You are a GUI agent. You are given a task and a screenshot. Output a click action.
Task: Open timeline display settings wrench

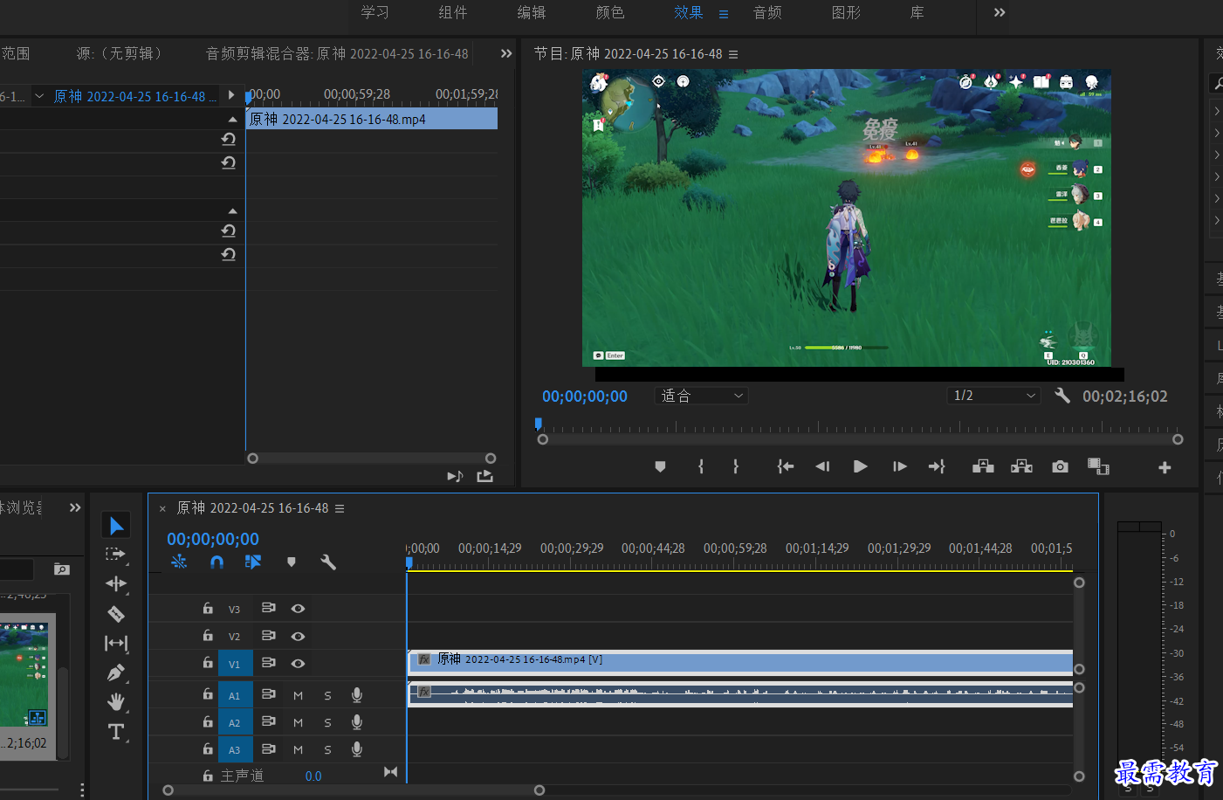[x=328, y=562]
